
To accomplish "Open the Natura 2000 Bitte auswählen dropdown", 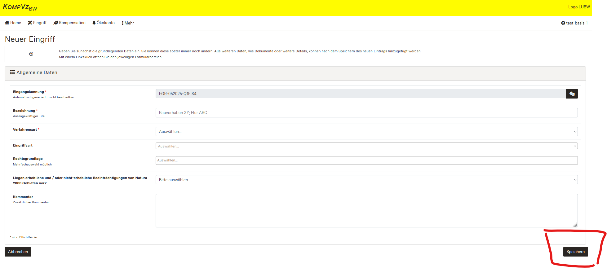I will tap(366, 180).
